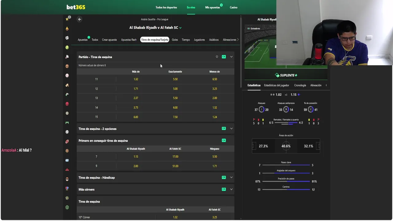Switch to the Crear apuesta tab

(109, 40)
